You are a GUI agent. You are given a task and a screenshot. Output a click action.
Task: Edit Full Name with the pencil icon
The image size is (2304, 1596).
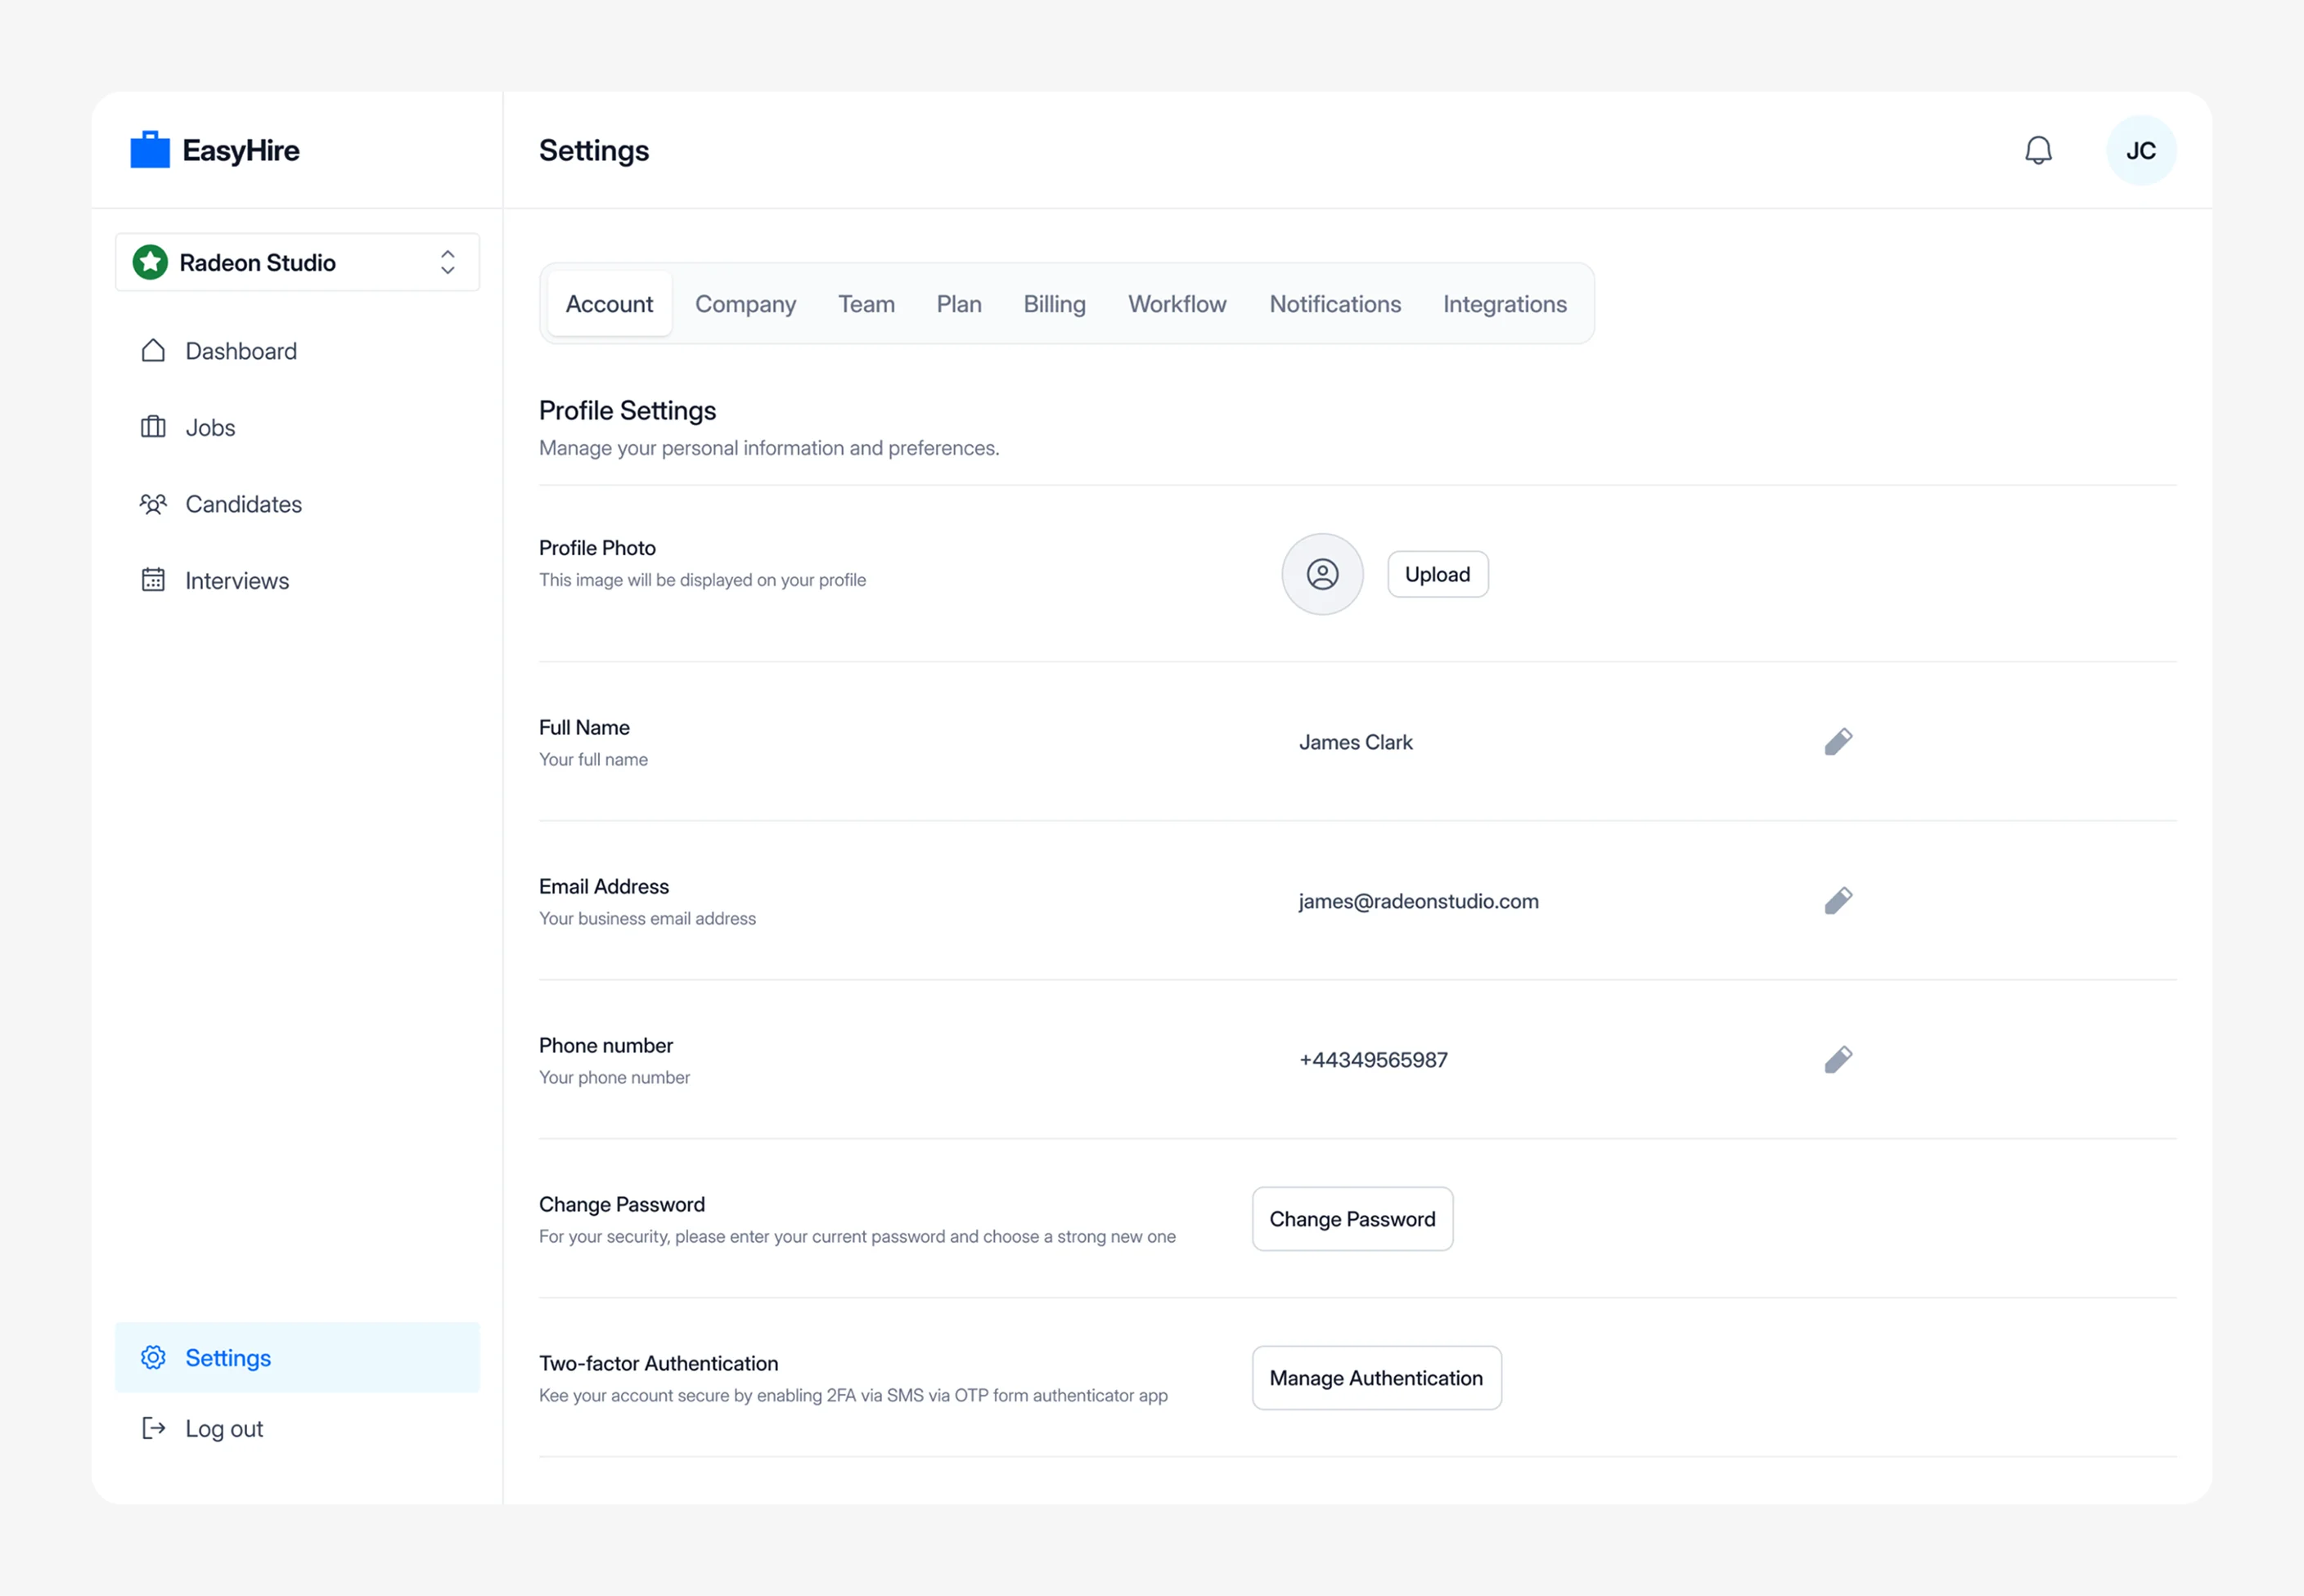click(x=1838, y=742)
